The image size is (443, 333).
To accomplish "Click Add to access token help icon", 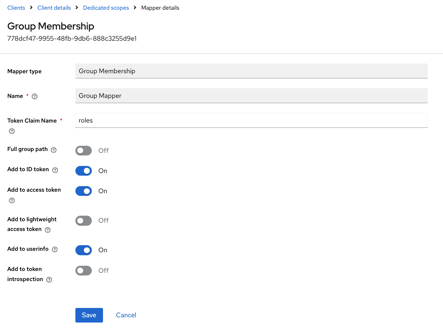I will point(12,201).
